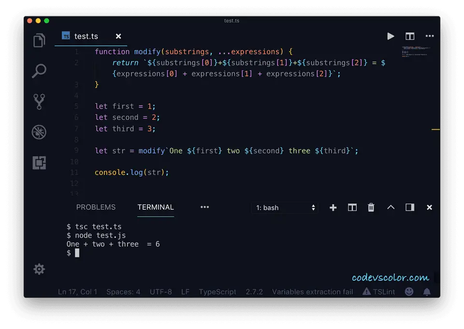Split the terminal pane
Image resolution: width=464 pixels, height=329 pixels.
point(352,207)
